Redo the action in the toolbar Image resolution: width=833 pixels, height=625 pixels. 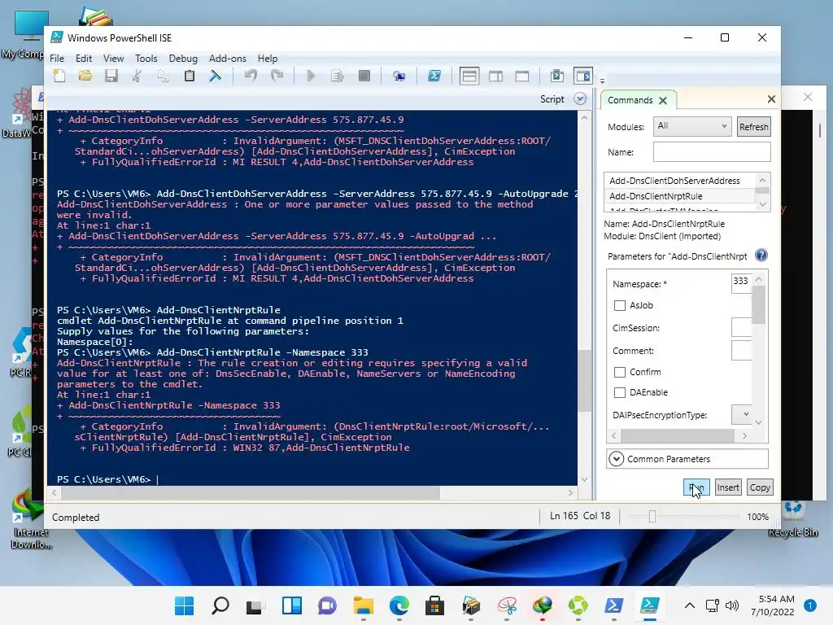tap(277, 76)
